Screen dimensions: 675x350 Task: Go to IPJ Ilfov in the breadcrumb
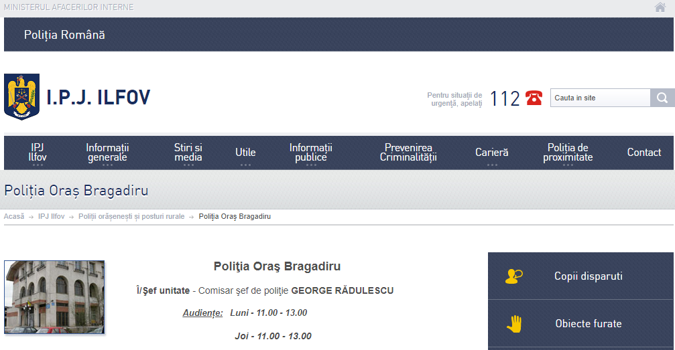(x=51, y=216)
